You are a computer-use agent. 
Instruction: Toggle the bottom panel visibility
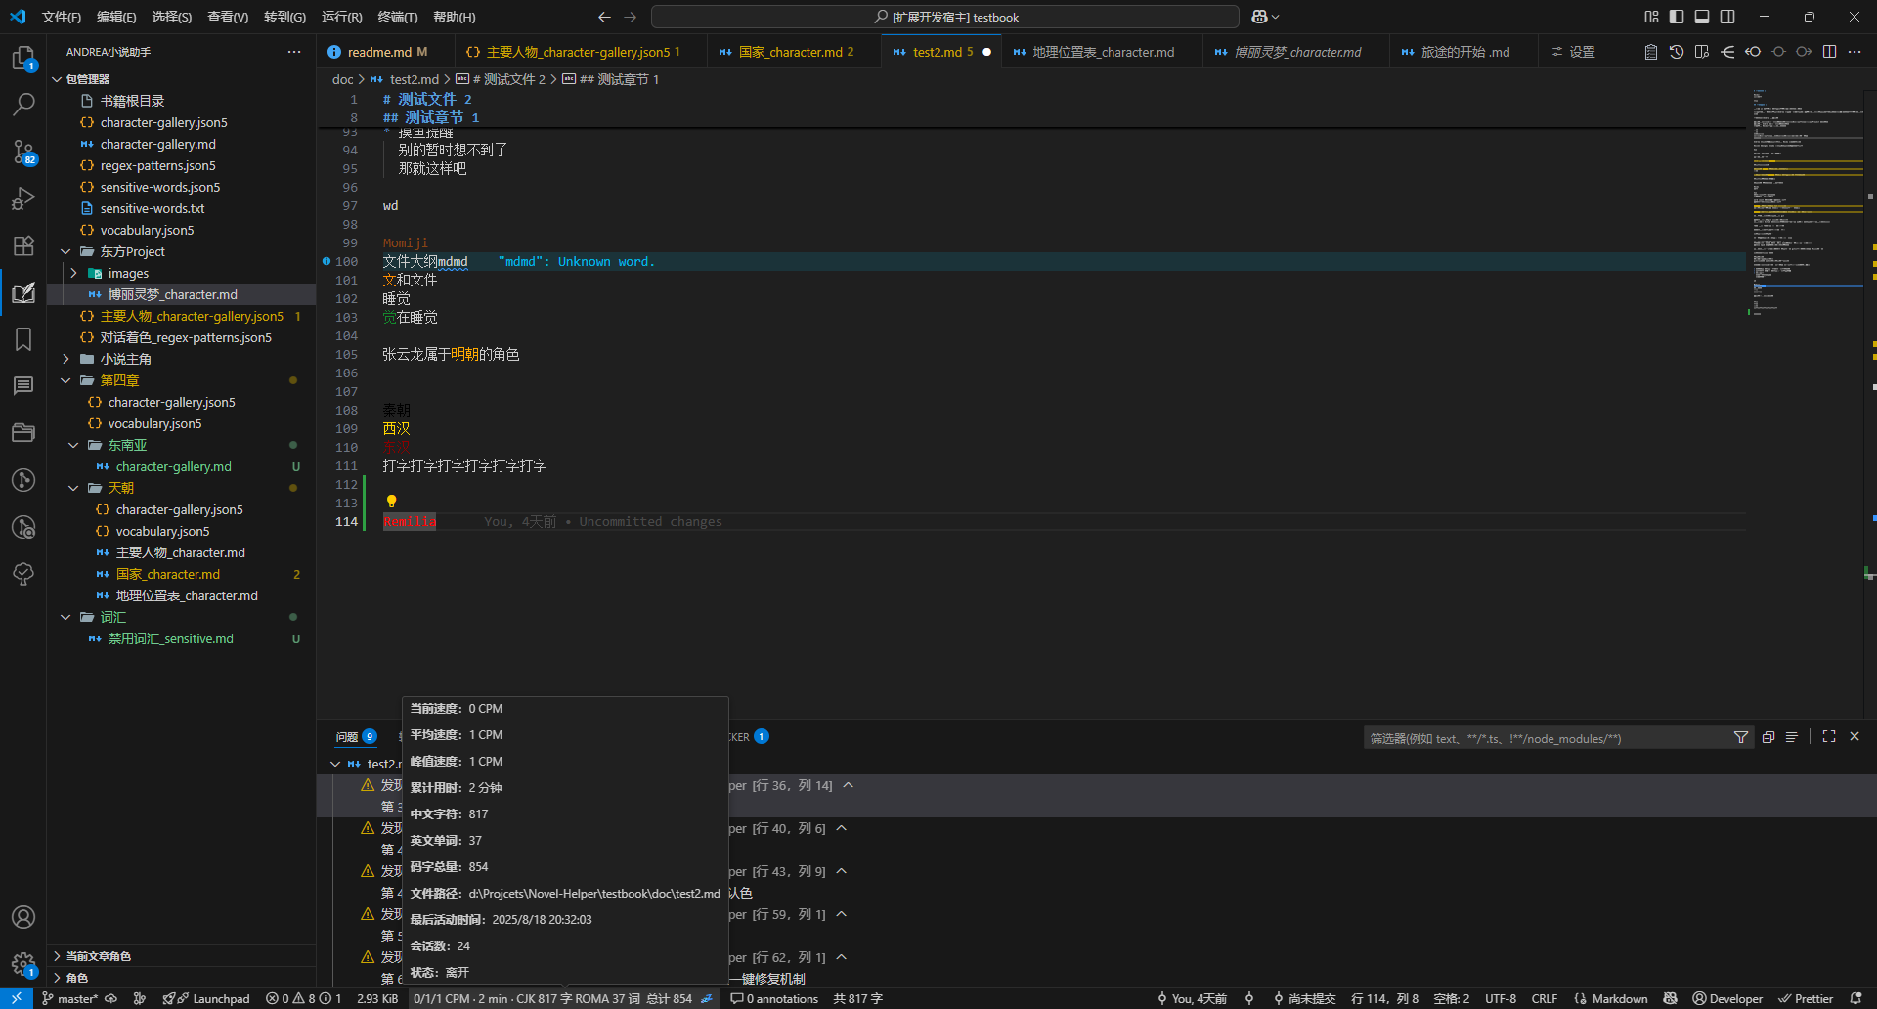[1702, 17]
